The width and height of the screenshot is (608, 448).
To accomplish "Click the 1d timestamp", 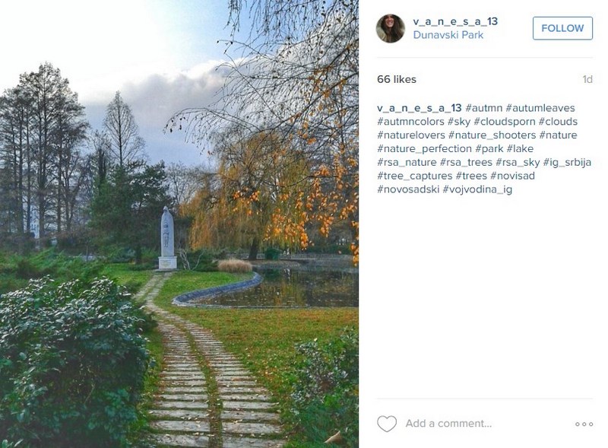I will (587, 79).
